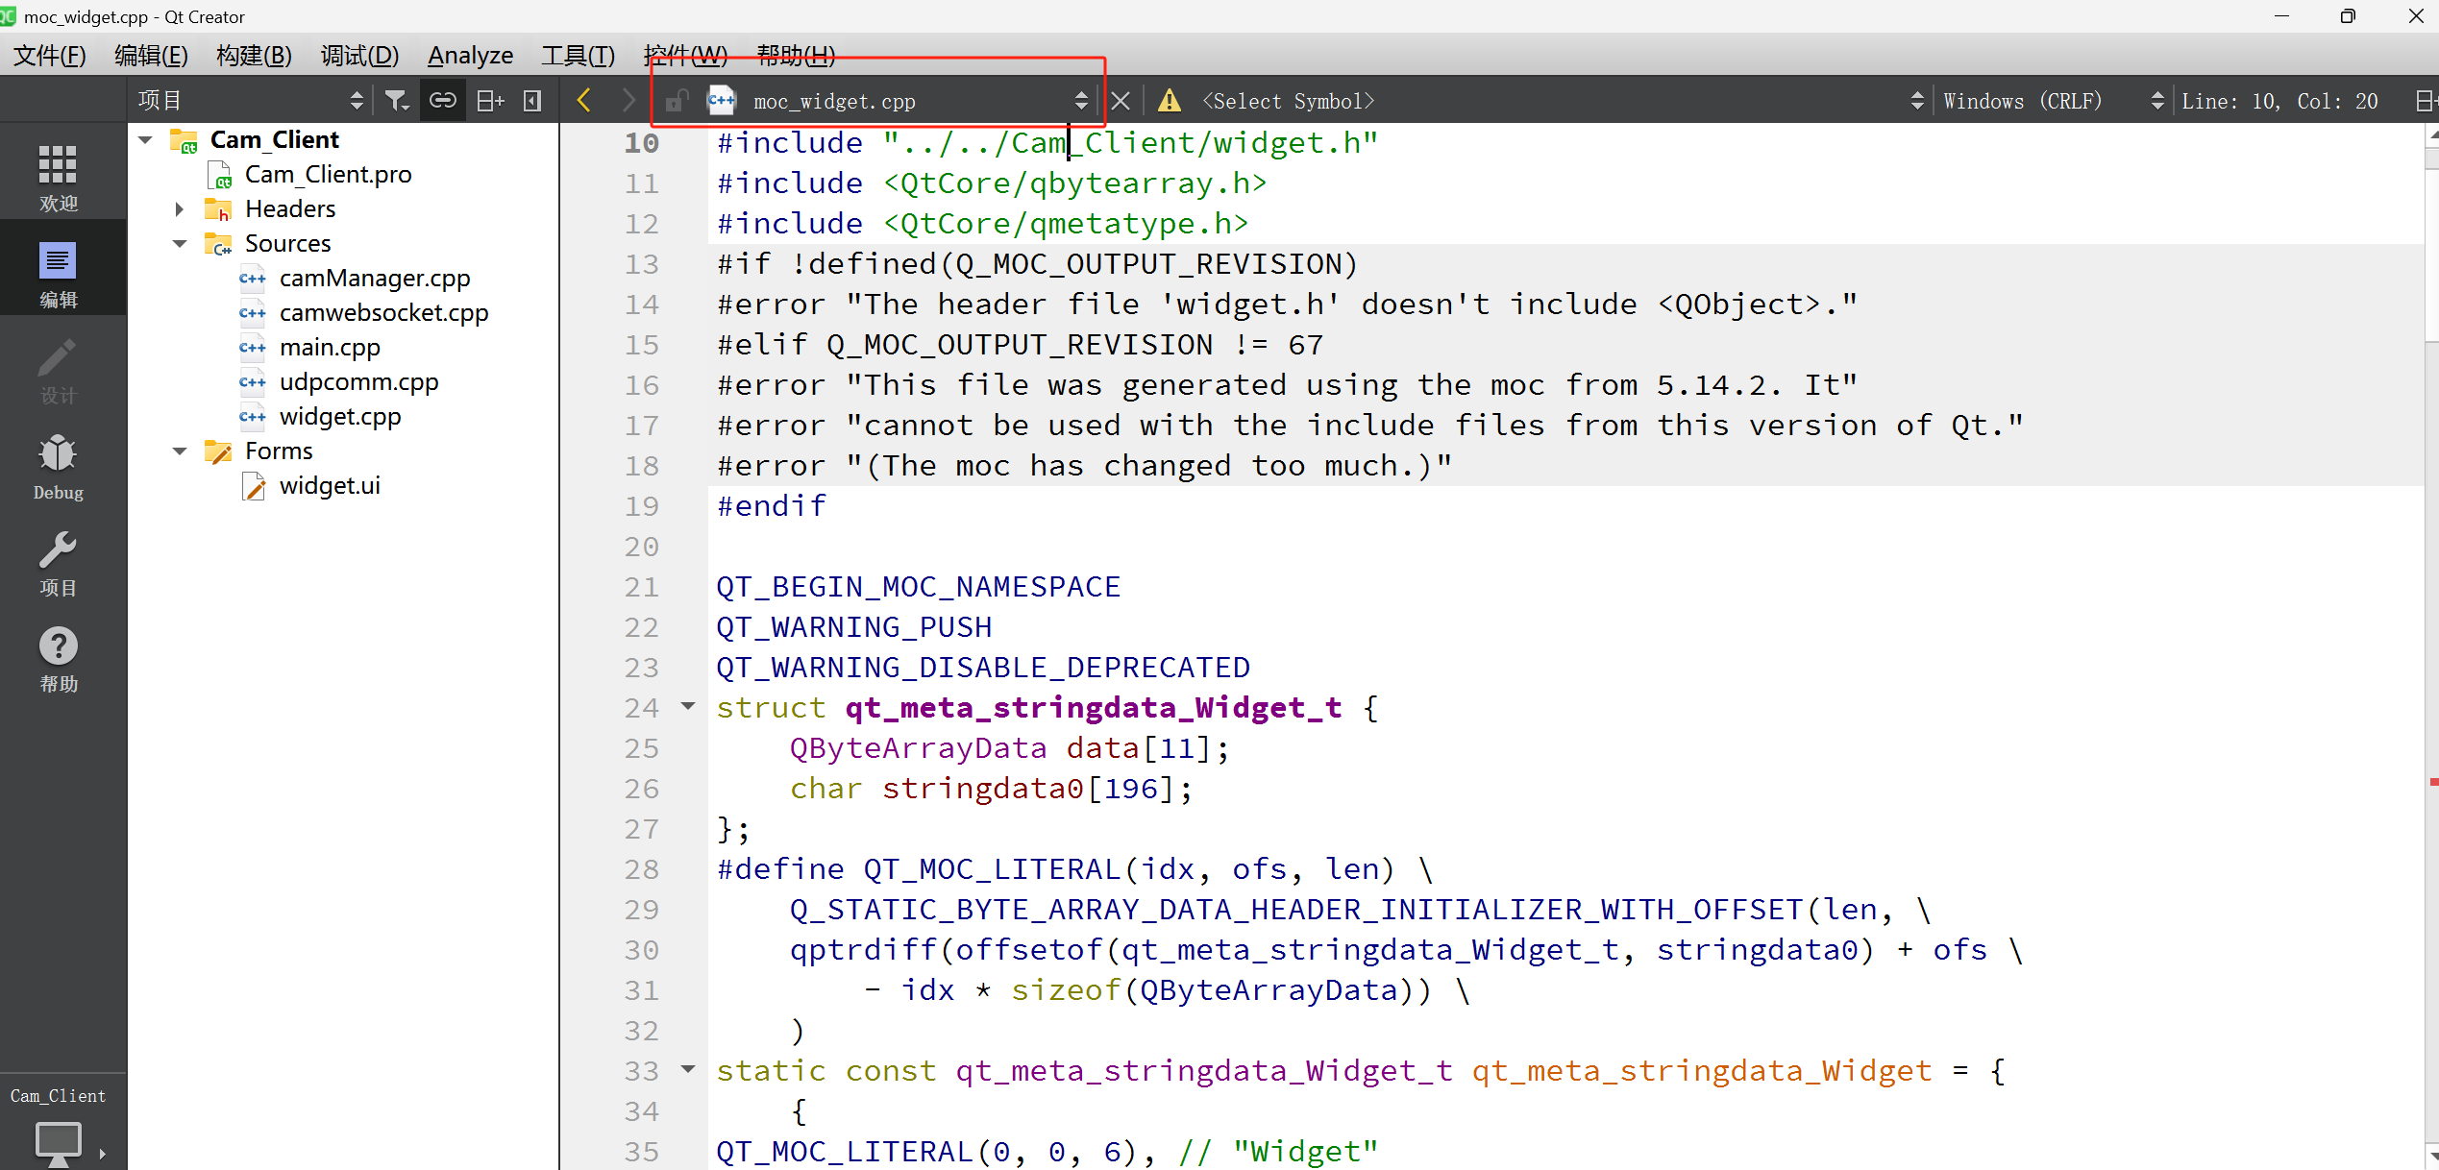Toggle synchronize with editor link icon

[442, 101]
